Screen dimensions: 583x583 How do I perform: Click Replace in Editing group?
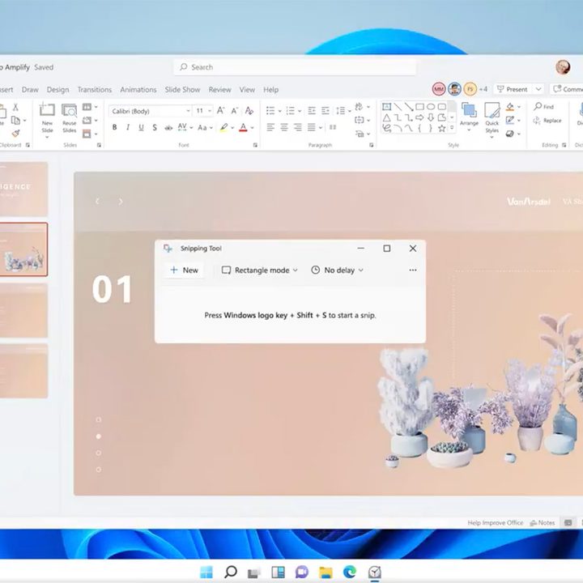tap(547, 121)
